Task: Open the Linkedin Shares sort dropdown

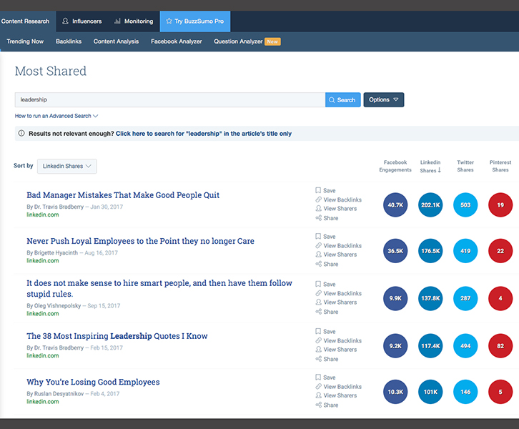Action: point(67,166)
